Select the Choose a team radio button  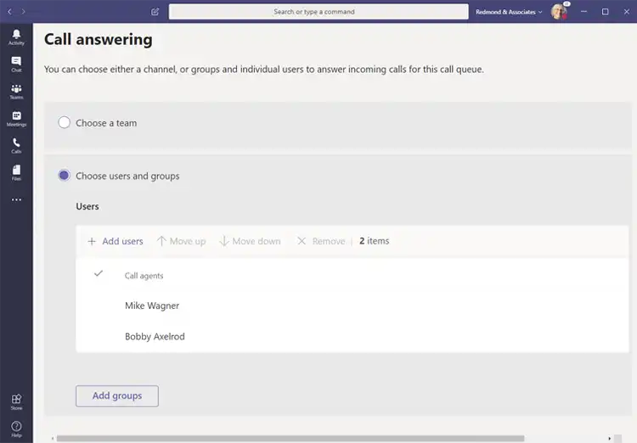click(x=64, y=123)
